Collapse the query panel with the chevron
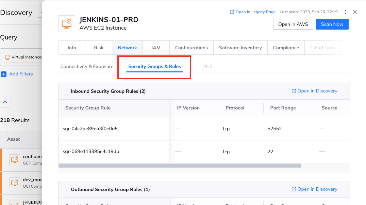The width and height of the screenshot is (366, 205). [x=5, y=102]
